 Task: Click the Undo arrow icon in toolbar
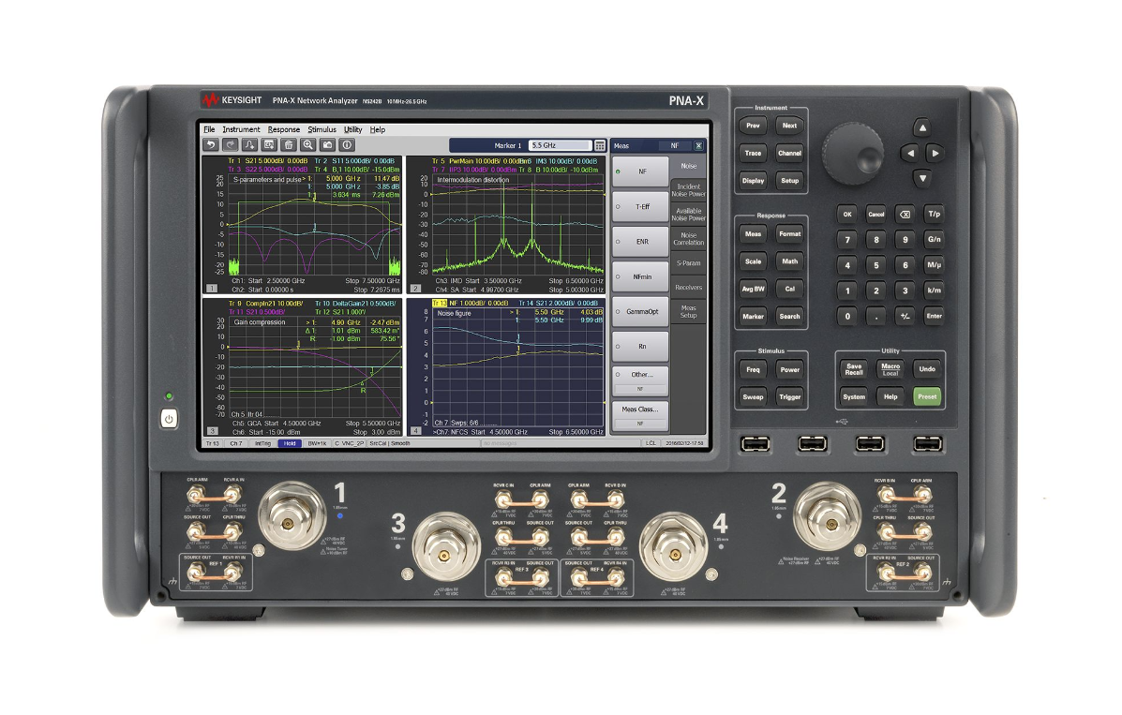click(211, 145)
